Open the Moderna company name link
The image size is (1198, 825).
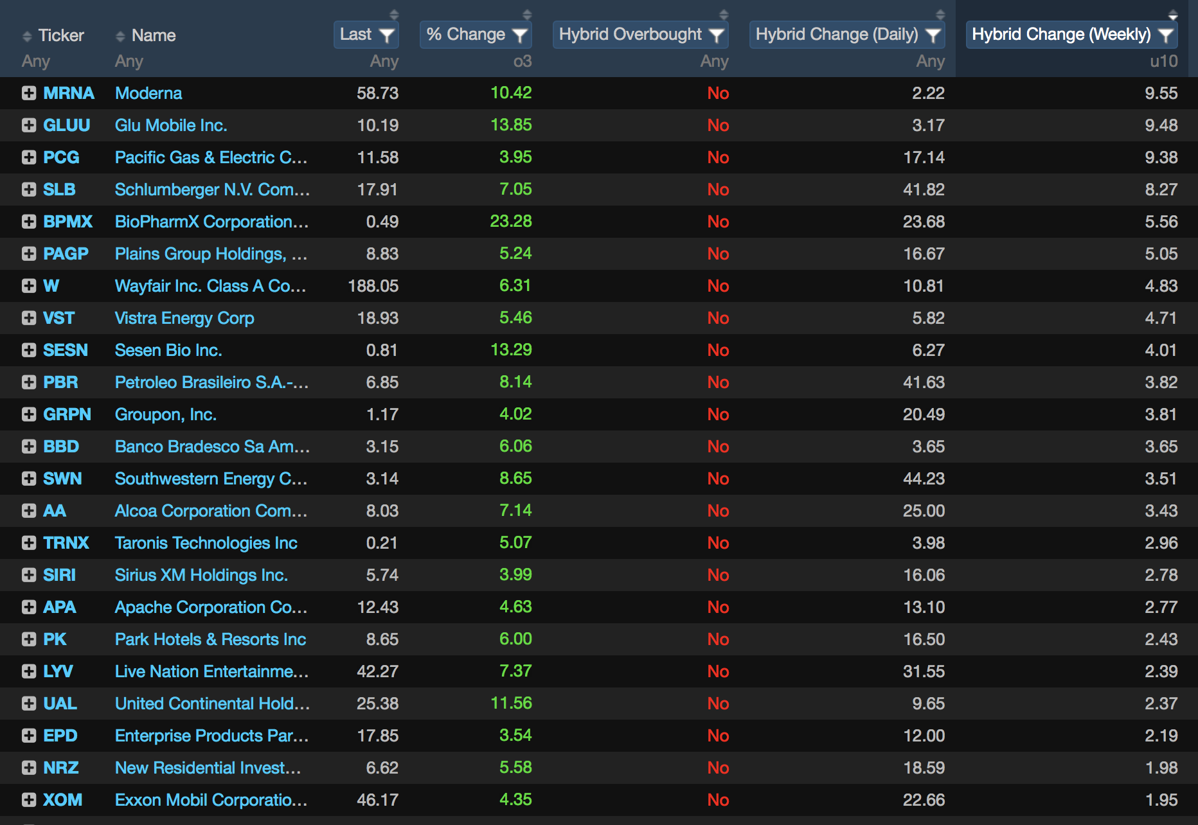tap(148, 93)
